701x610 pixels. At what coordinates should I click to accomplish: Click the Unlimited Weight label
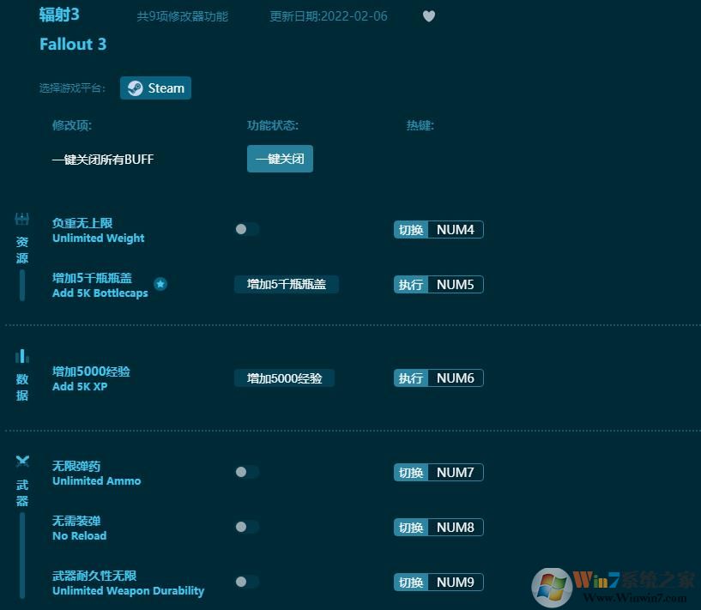coord(99,239)
